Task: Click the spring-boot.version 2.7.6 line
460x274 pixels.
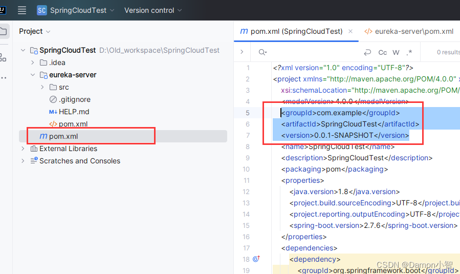Action: click(x=374, y=225)
